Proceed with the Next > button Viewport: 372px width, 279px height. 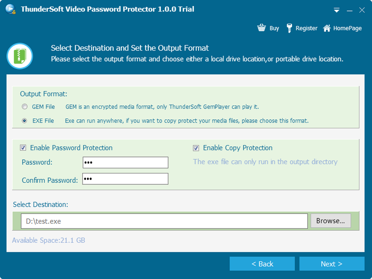click(x=332, y=264)
